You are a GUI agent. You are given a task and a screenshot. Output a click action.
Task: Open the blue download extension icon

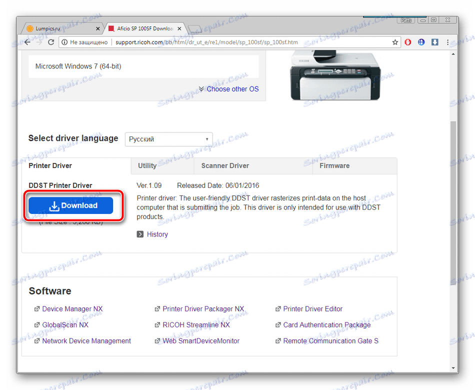435,42
